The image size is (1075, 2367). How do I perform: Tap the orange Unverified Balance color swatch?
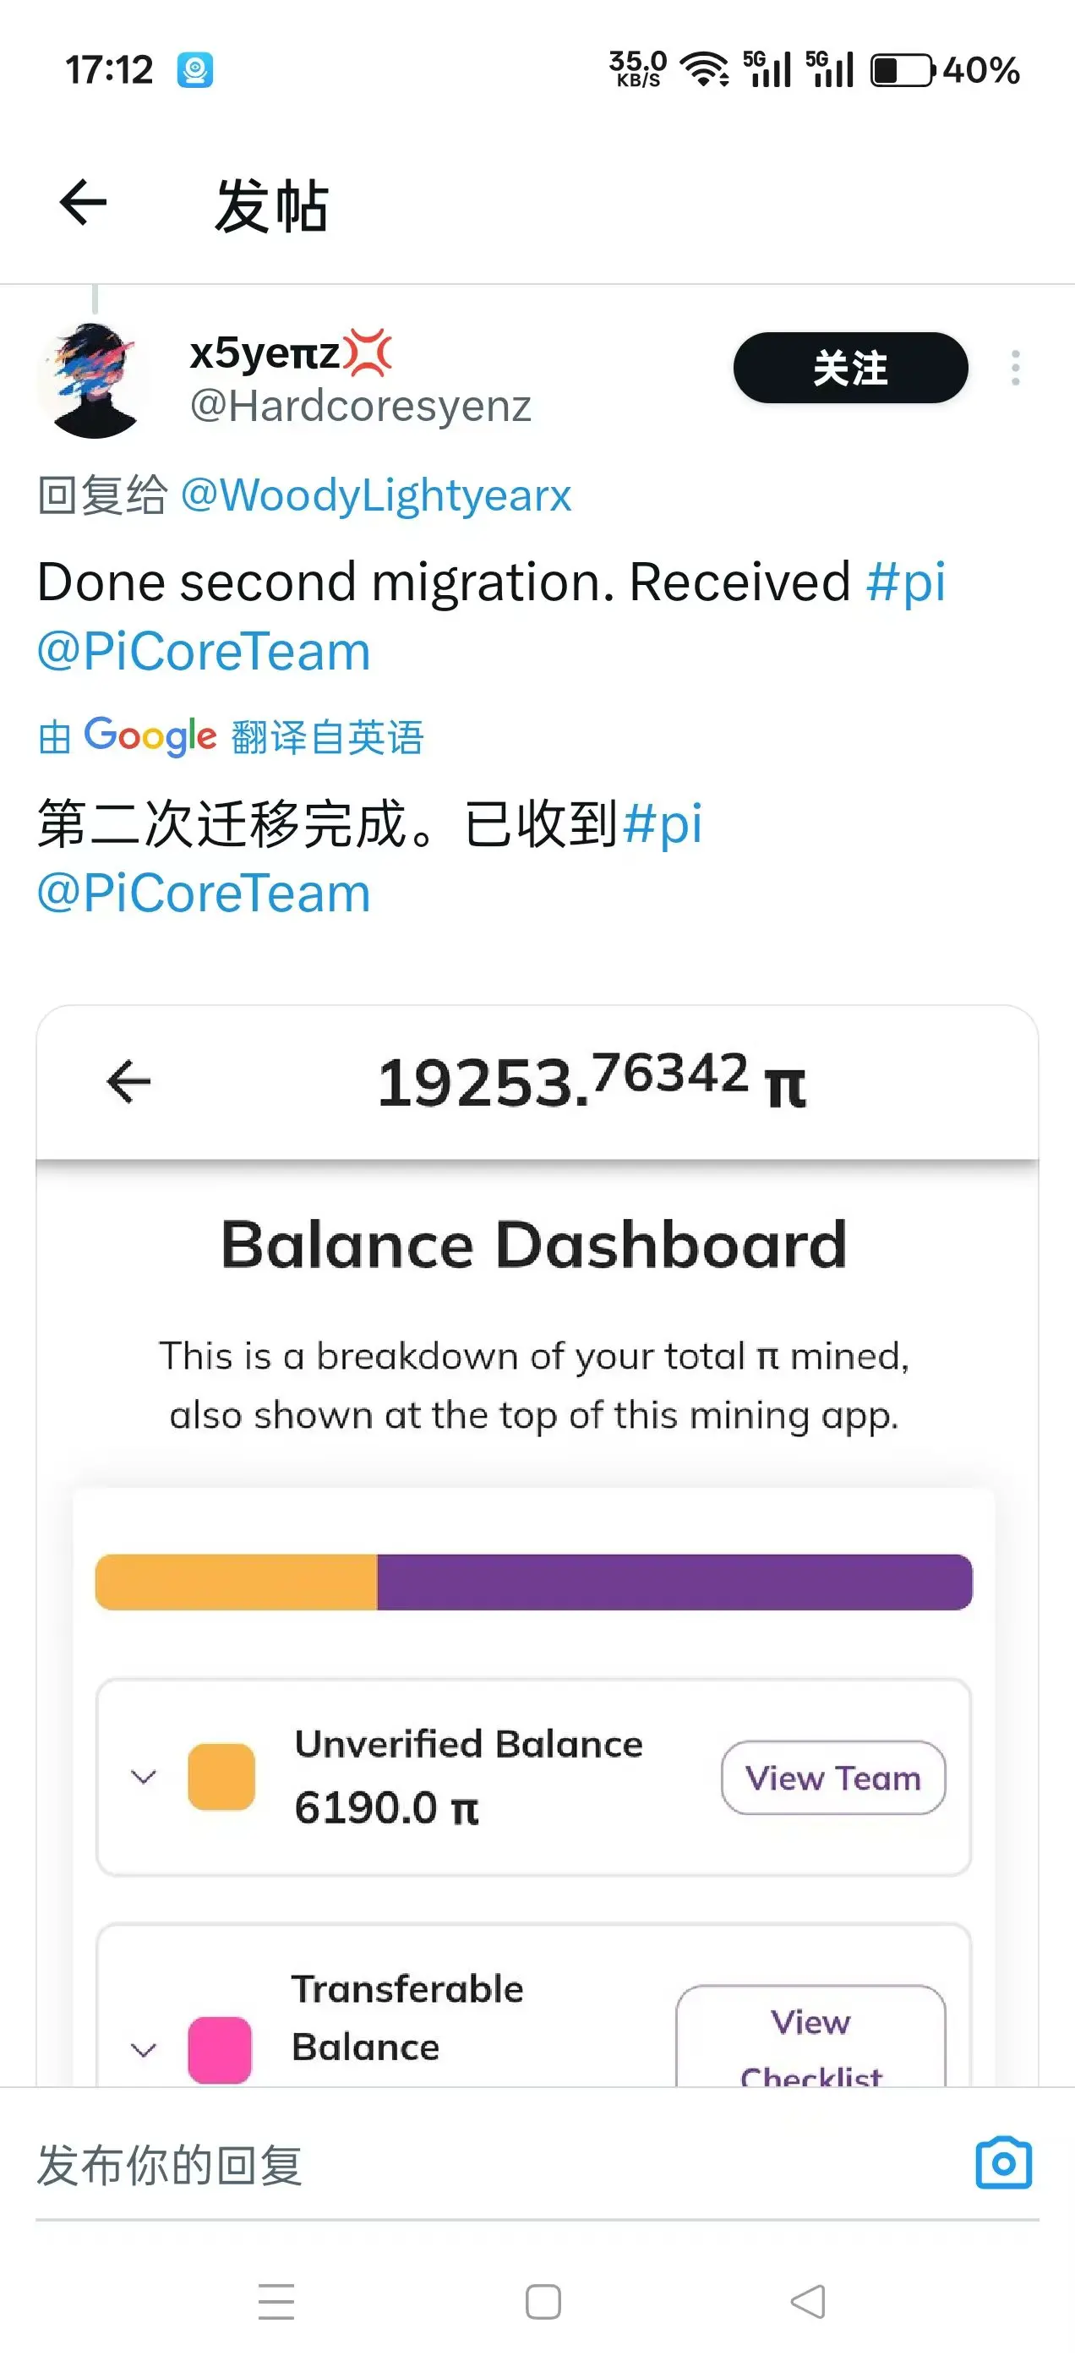point(221,1776)
